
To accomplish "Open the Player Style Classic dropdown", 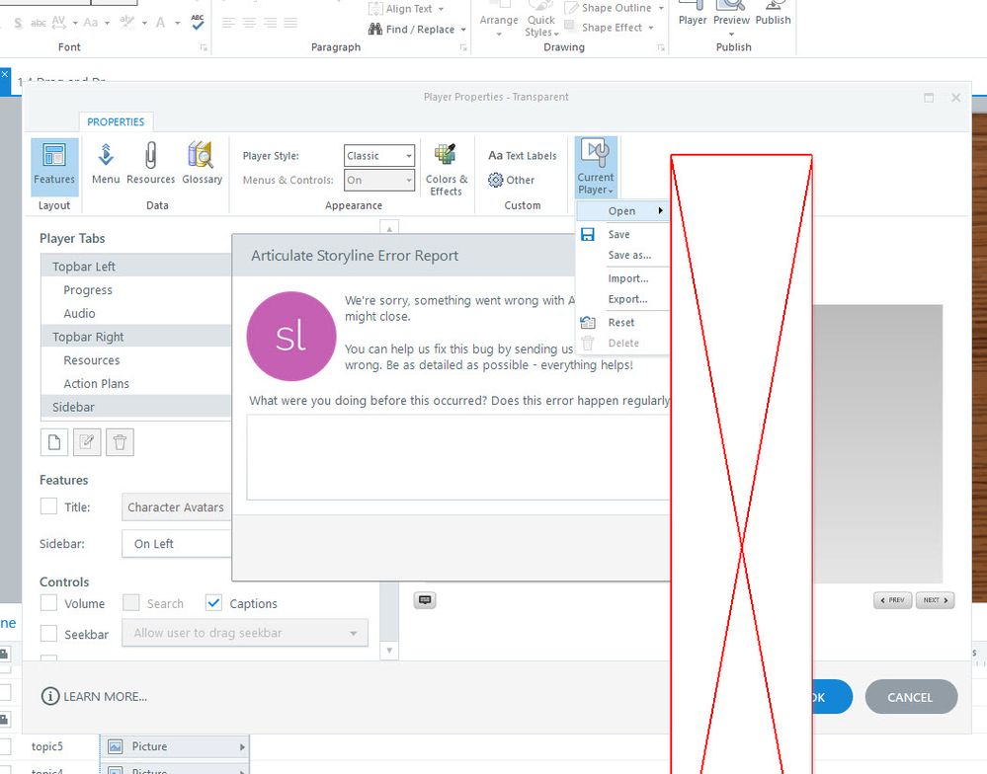I will [379, 155].
